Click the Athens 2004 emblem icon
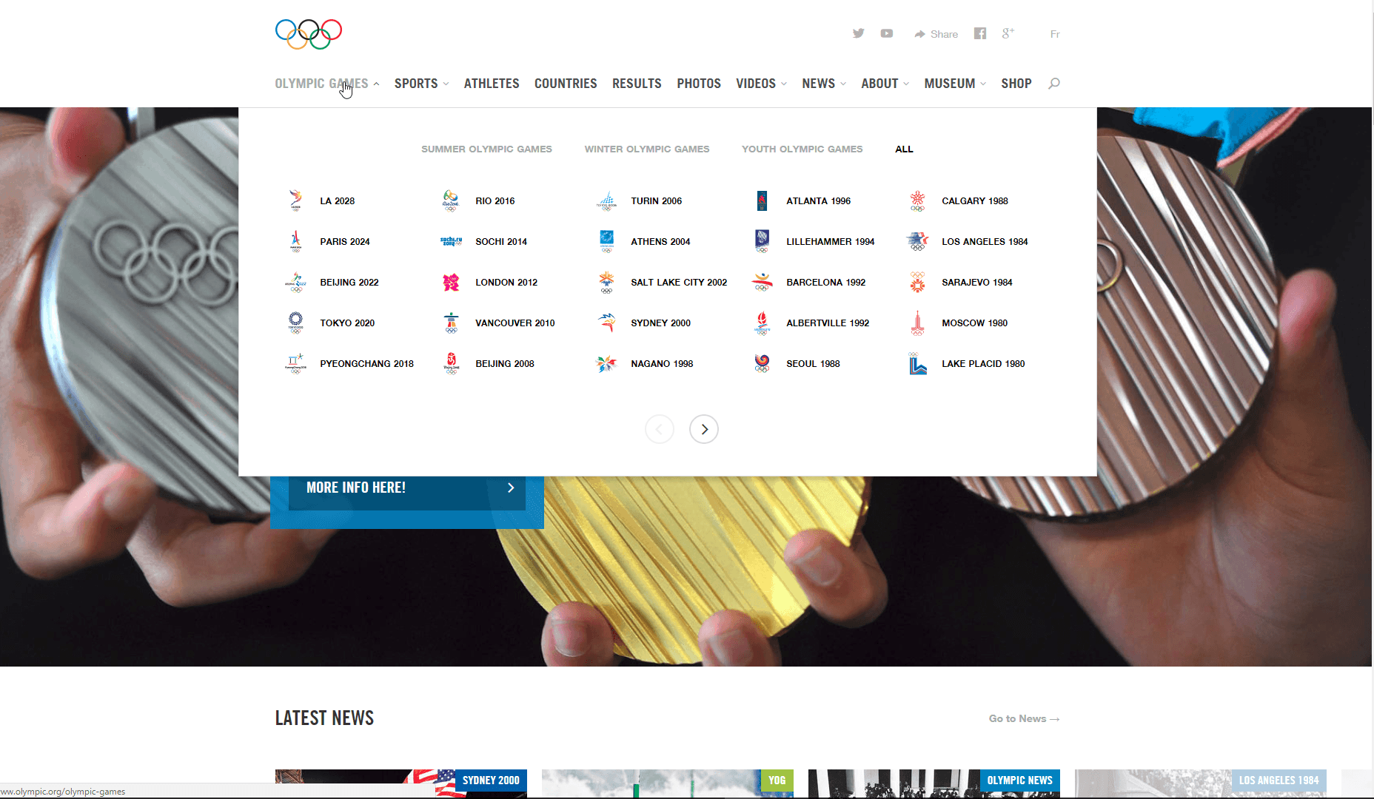The height and width of the screenshot is (799, 1374). (606, 241)
